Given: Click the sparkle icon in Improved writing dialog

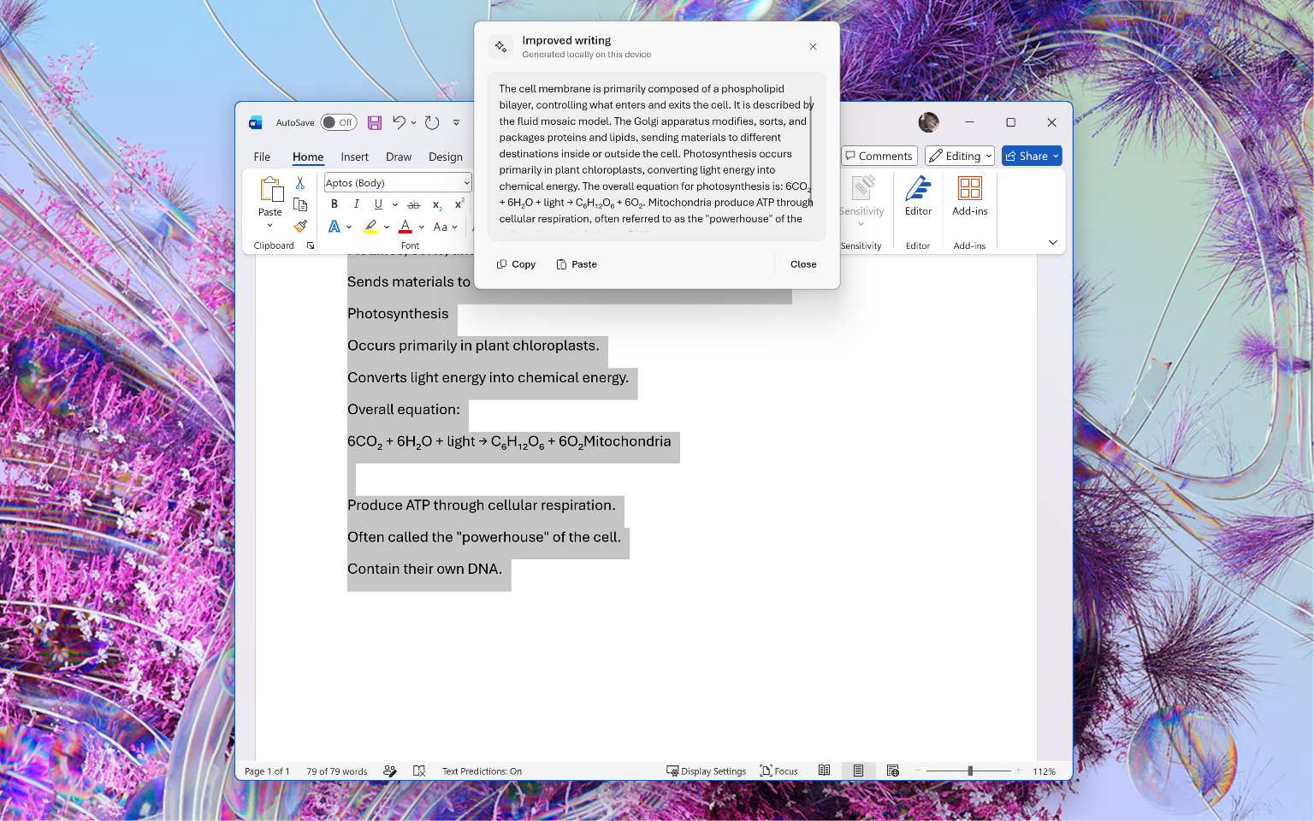Looking at the screenshot, I should click(500, 47).
